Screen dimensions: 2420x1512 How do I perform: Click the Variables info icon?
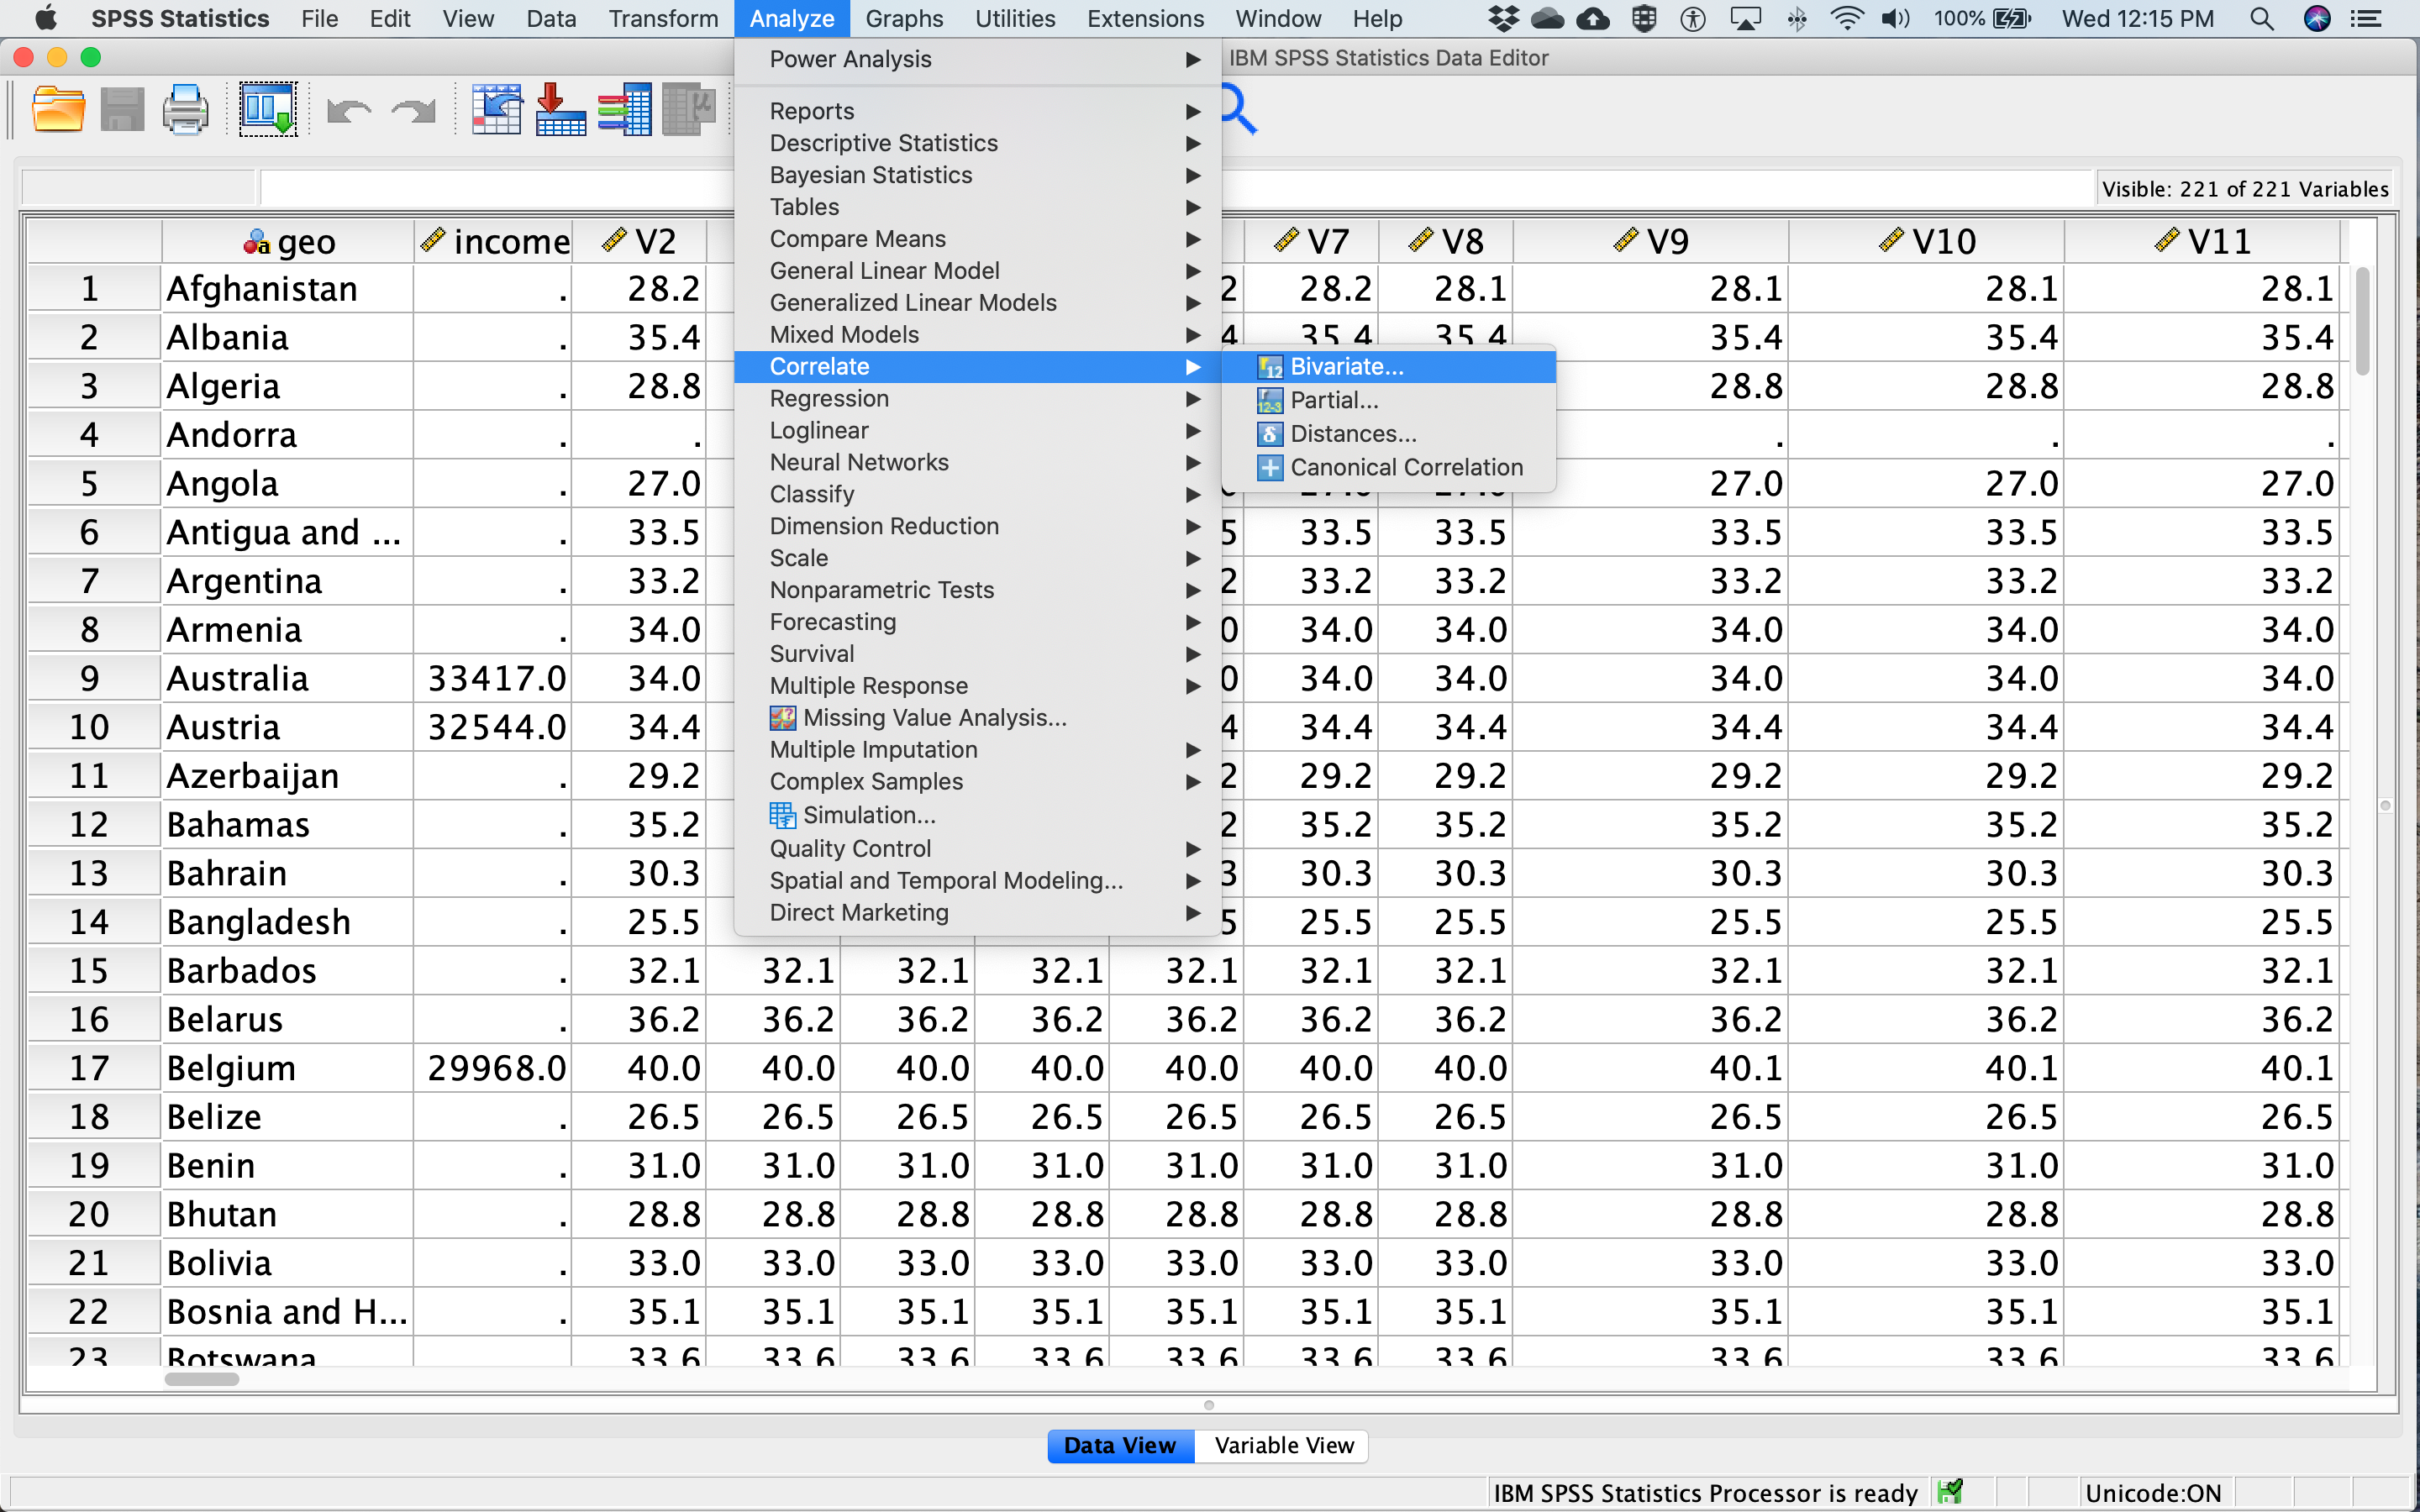click(x=625, y=110)
